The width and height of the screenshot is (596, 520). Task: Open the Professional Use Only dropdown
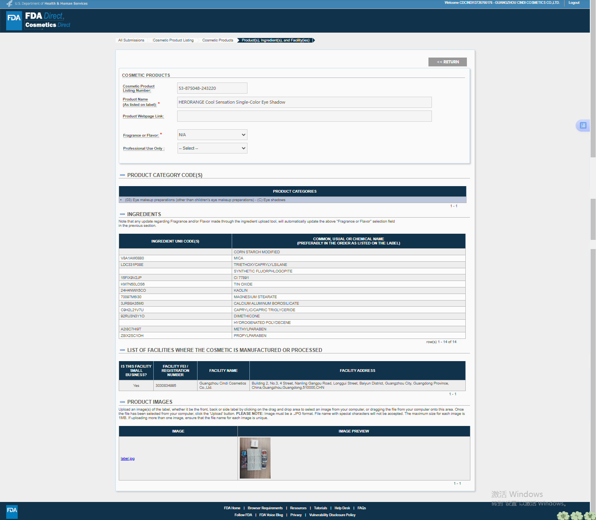point(212,148)
